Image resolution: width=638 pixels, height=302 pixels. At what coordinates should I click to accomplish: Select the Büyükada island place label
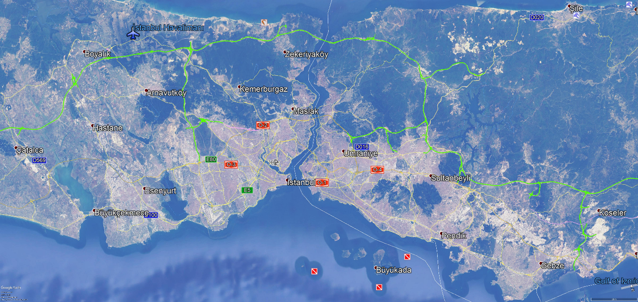point(393,270)
